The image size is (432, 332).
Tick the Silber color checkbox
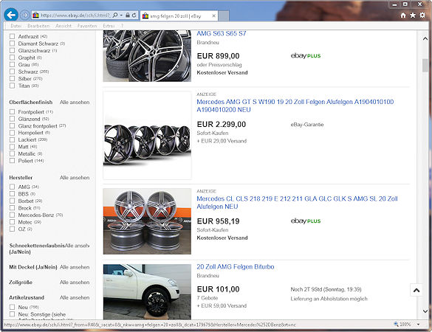click(12, 78)
